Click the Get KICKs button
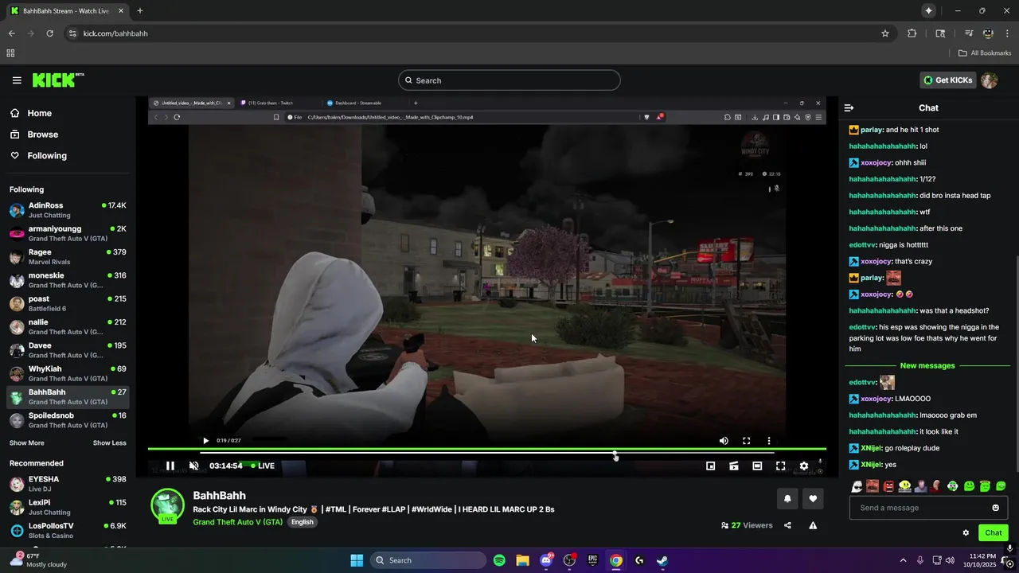Image resolution: width=1019 pixels, height=573 pixels. (947, 80)
